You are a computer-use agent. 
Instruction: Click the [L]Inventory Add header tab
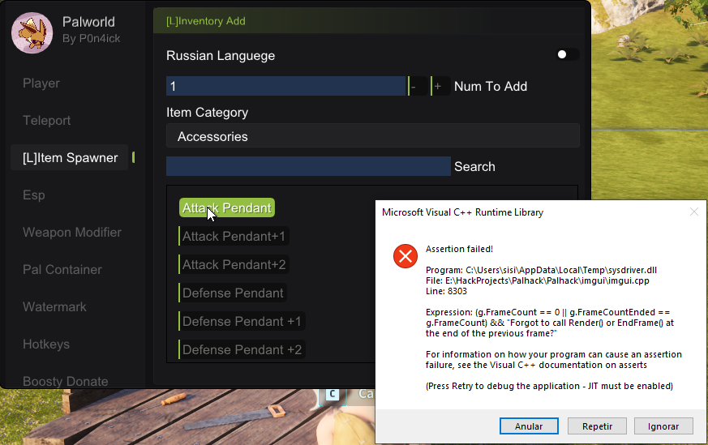(x=206, y=21)
